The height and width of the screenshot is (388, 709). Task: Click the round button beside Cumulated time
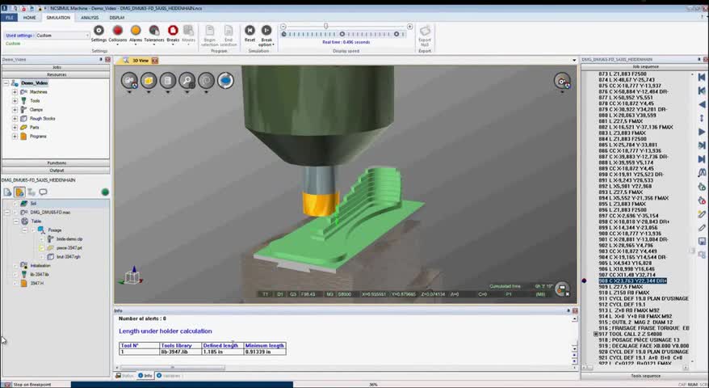coord(563,289)
